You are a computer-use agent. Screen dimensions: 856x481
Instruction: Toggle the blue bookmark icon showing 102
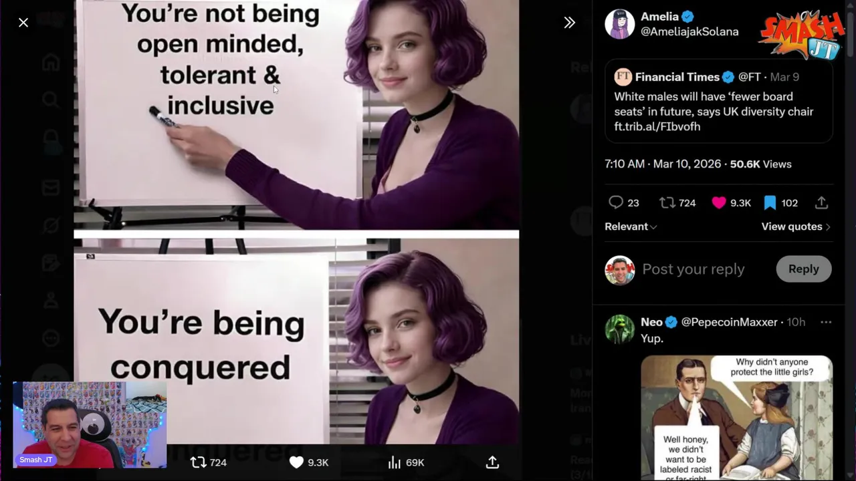click(x=770, y=202)
